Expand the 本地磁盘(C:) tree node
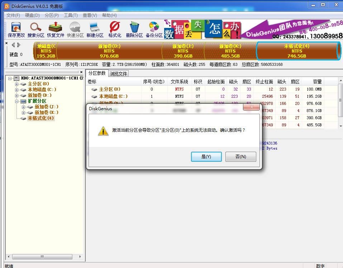Screen dimensions: 343x268 click(16, 89)
